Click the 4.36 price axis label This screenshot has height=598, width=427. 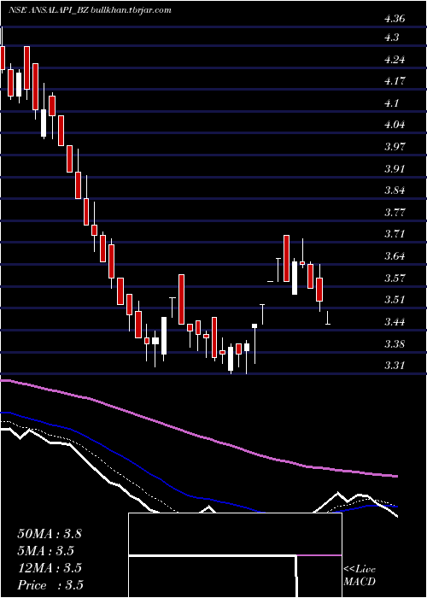coord(395,19)
